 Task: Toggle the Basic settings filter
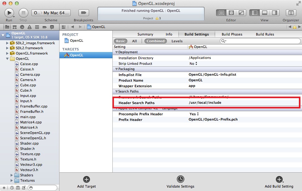(x=120, y=41)
